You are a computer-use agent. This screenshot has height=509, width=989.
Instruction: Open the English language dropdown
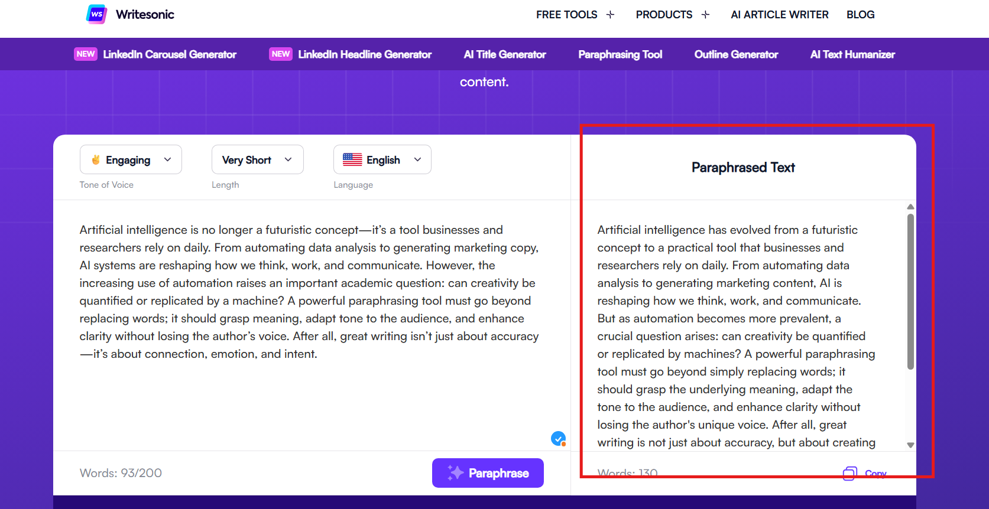[382, 160]
